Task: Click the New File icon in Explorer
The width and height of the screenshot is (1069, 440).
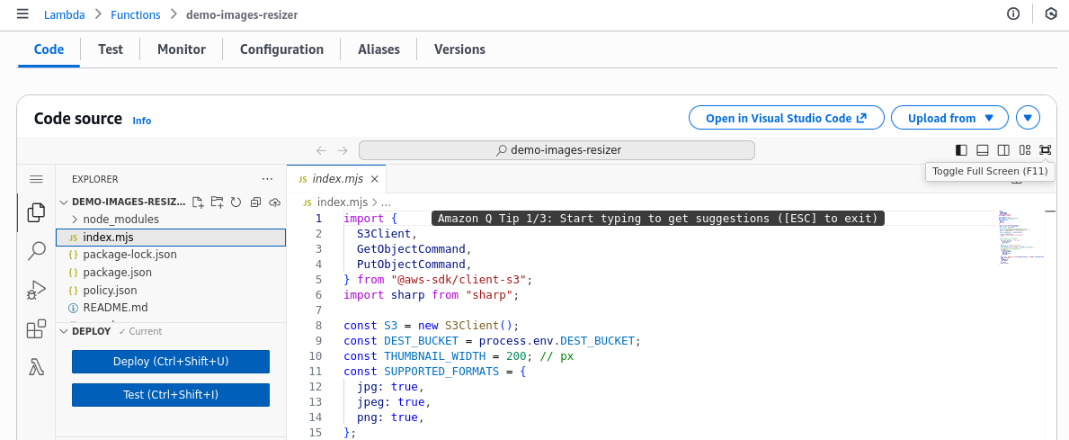Action: pyautogui.click(x=198, y=202)
